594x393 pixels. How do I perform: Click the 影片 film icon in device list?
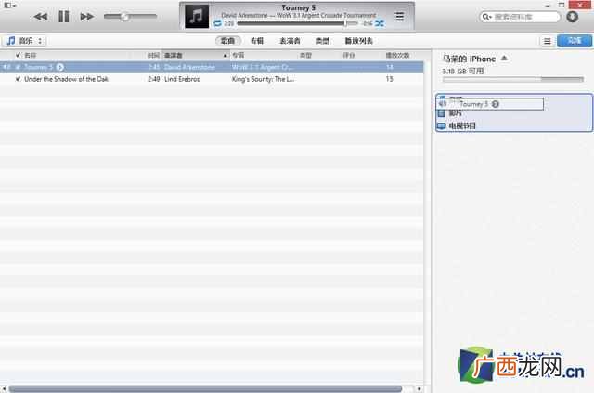coord(442,113)
